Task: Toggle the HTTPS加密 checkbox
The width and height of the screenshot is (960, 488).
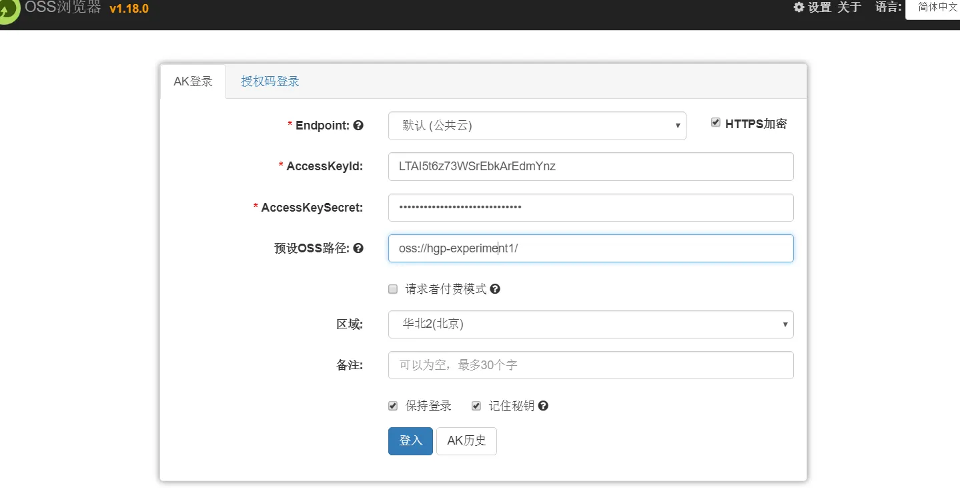Action: tap(716, 123)
